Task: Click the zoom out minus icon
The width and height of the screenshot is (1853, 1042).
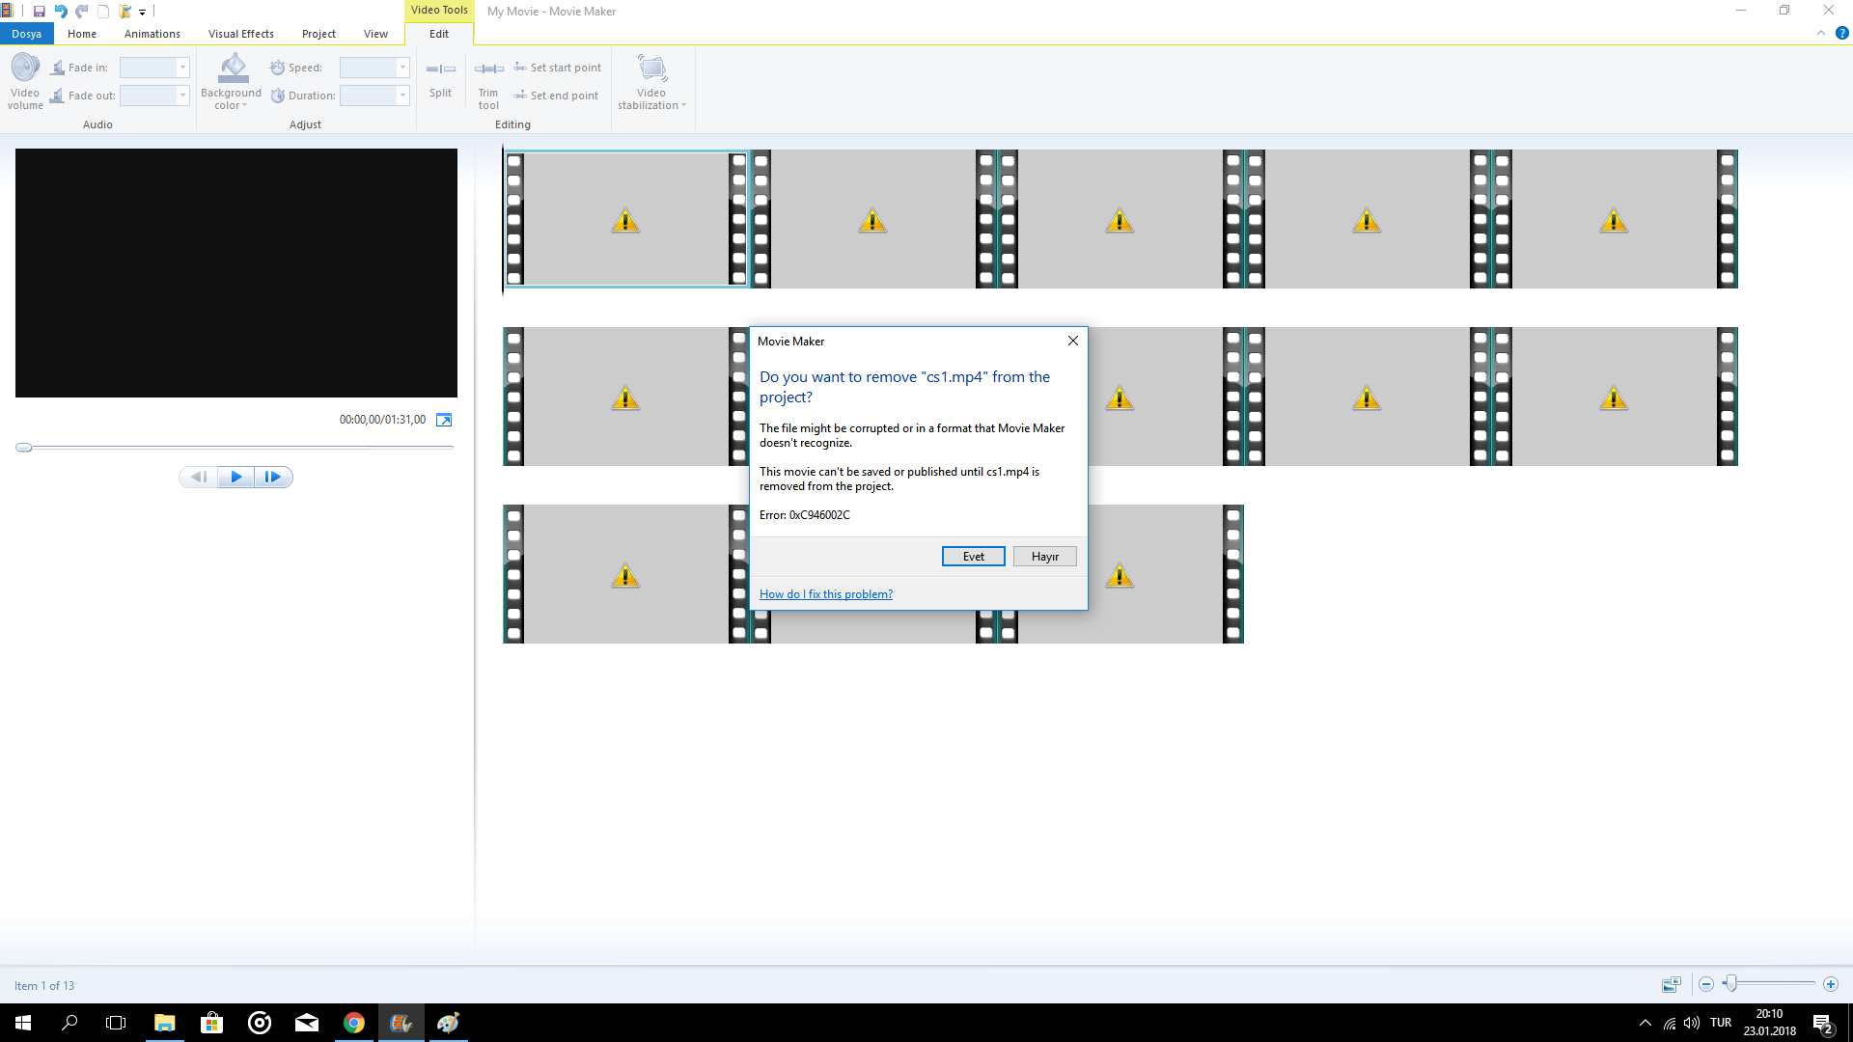Action: (x=1706, y=984)
